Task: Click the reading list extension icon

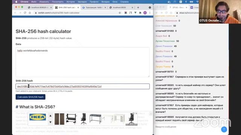Action: click(x=131, y=13)
